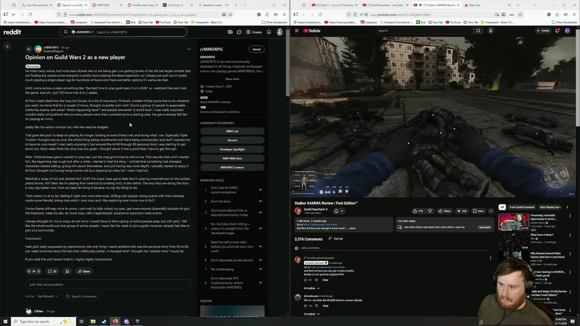Toggle the Joined button for r/MMORPG
Viewport: 580px width, 326px height.
tap(256, 49)
